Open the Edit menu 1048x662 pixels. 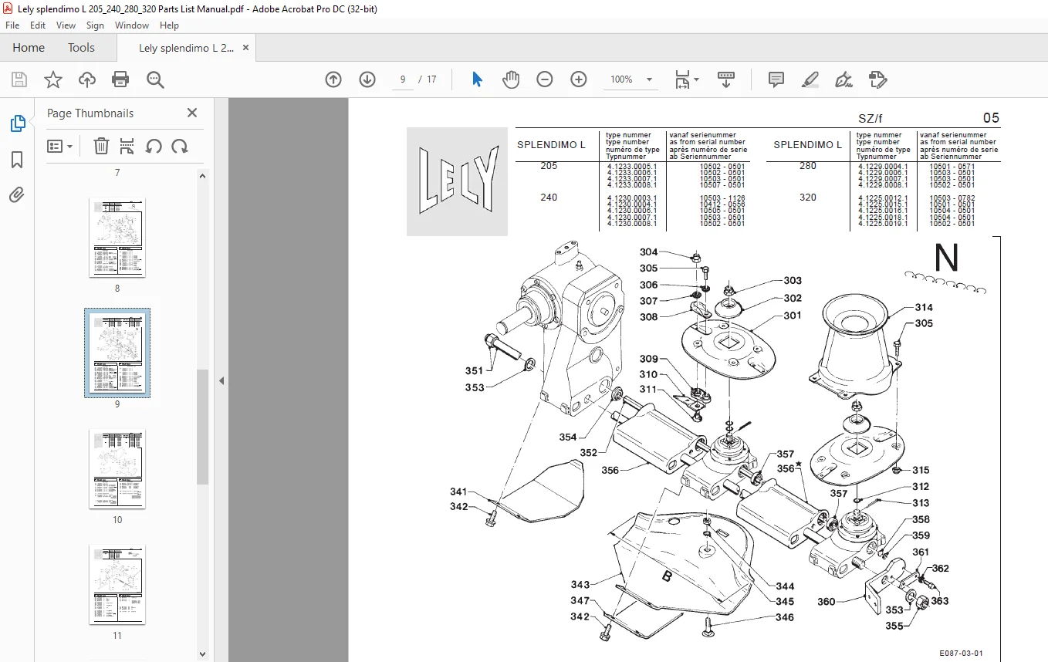tap(37, 25)
